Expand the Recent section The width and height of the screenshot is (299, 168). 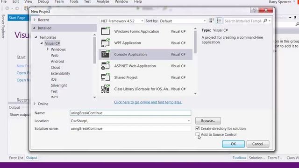35,20
